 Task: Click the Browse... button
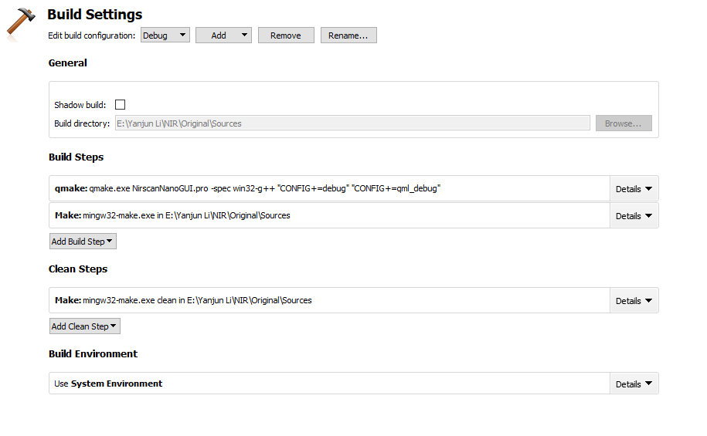[623, 123]
